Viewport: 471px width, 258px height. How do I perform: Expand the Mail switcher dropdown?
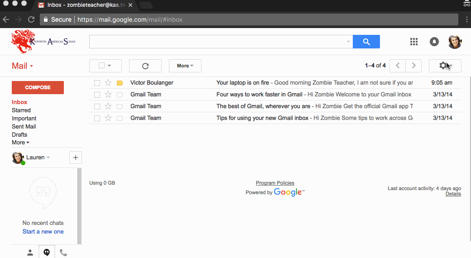point(23,66)
